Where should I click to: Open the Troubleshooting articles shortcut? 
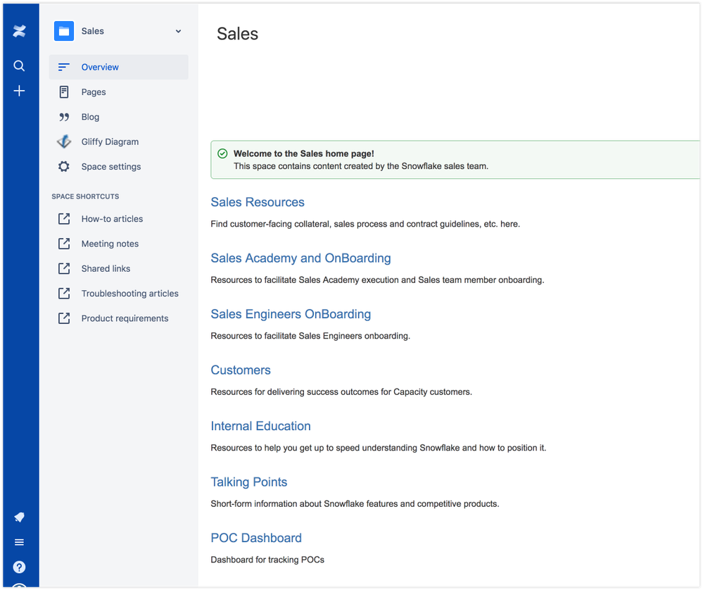118,294
